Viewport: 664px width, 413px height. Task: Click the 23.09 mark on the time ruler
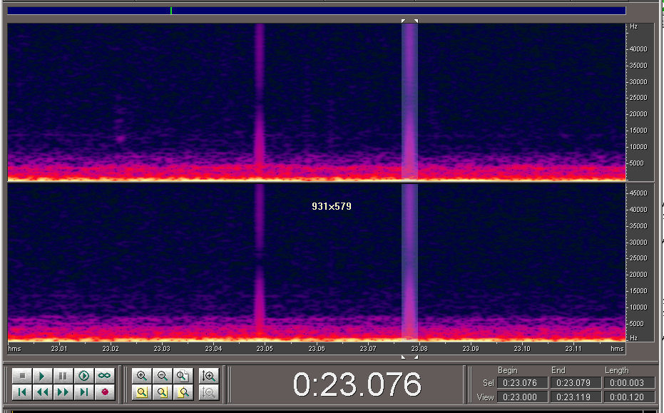pos(471,348)
